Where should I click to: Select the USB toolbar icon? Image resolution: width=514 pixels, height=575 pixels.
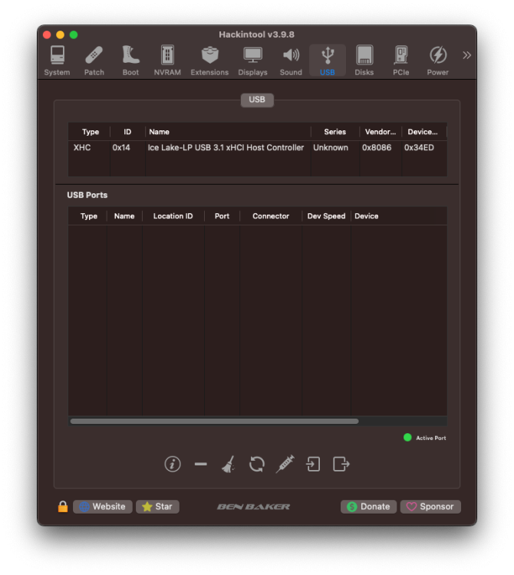coord(328,61)
